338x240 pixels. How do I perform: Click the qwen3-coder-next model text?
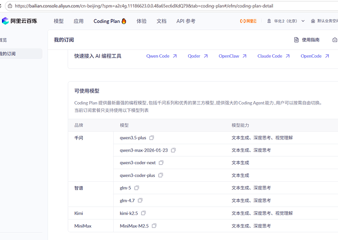point(138,163)
